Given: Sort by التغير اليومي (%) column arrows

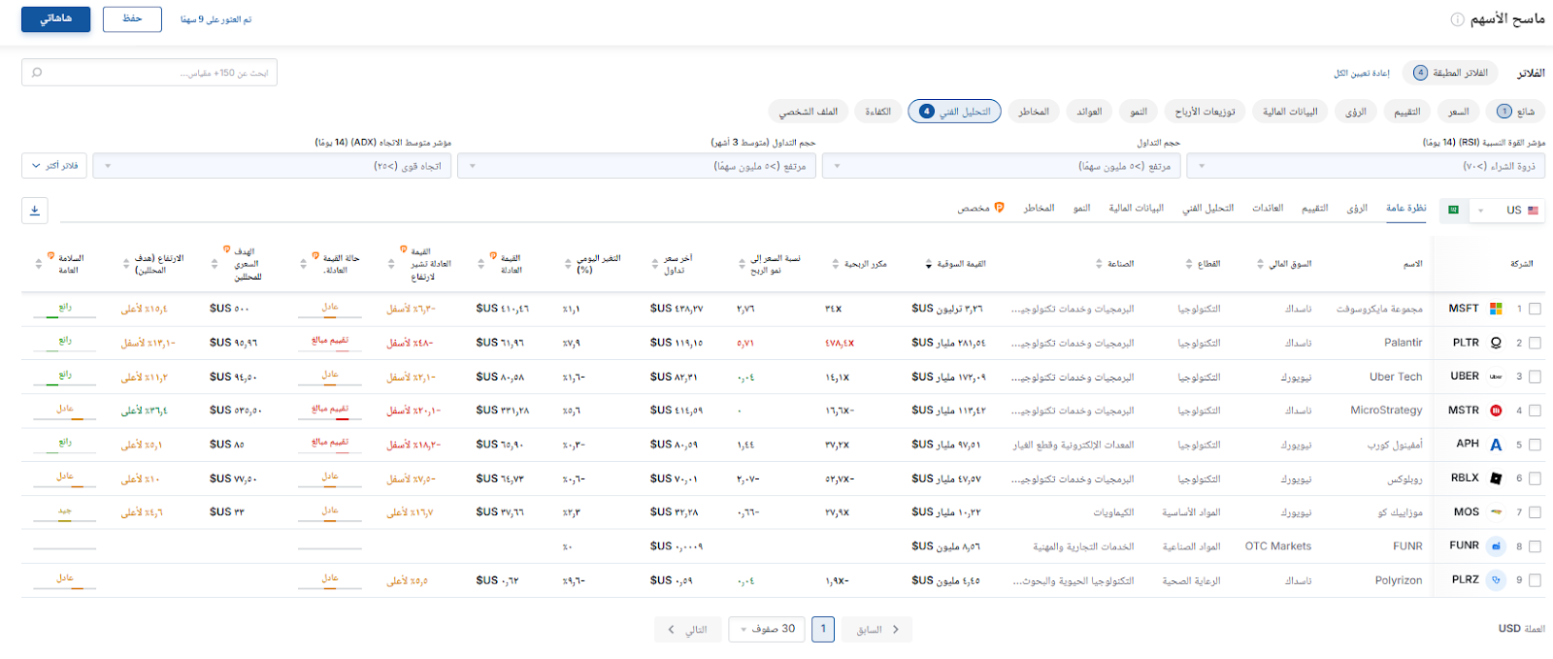Looking at the screenshot, I should click(568, 264).
